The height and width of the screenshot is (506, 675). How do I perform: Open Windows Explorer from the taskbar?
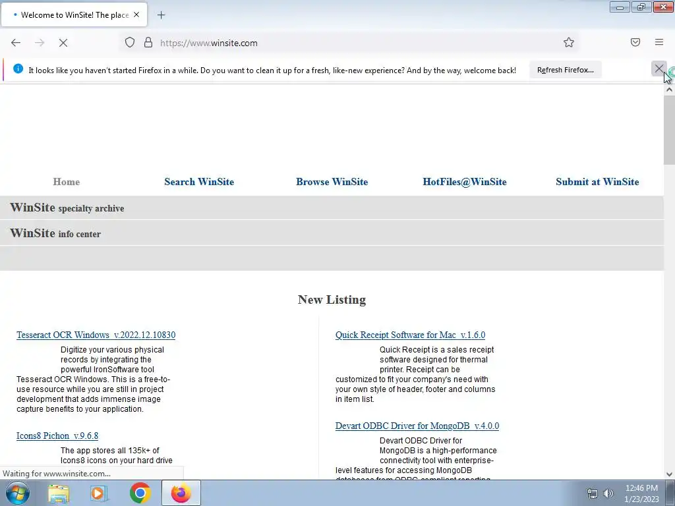coord(59,493)
